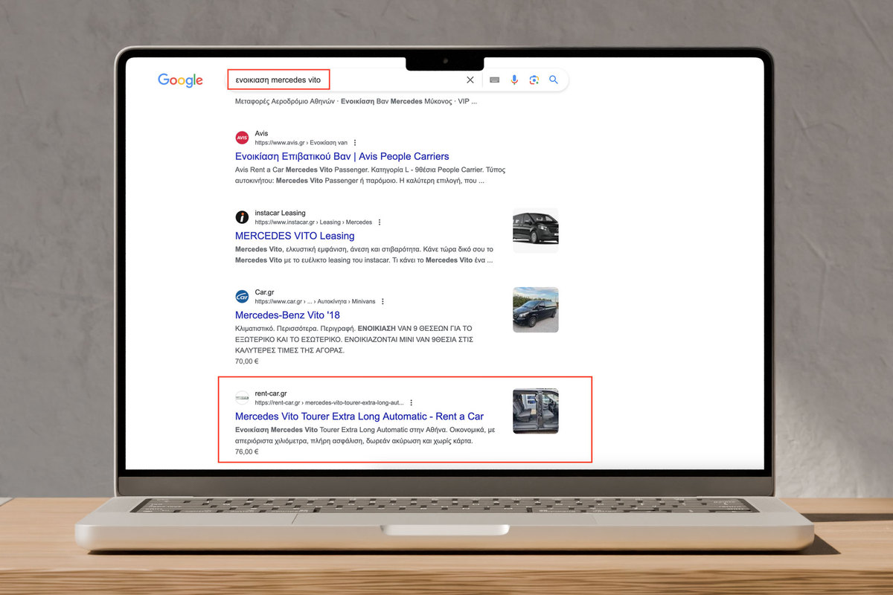
Task: Click the "Car.gr" site name
Action: pos(264,292)
